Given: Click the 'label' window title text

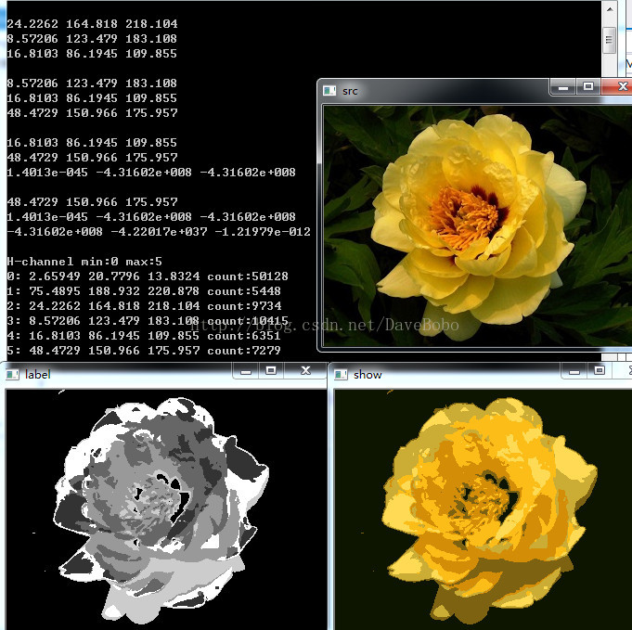Looking at the screenshot, I should 37,375.
